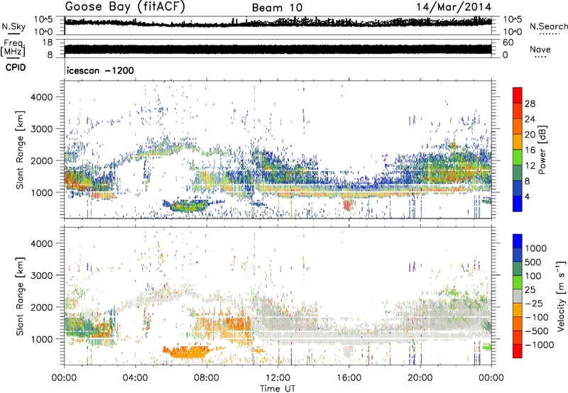Select the '-25' tick on the velocity colorbar
Image resolution: width=568 pixels, height=393 pixels.
click(x=535, y=304)
